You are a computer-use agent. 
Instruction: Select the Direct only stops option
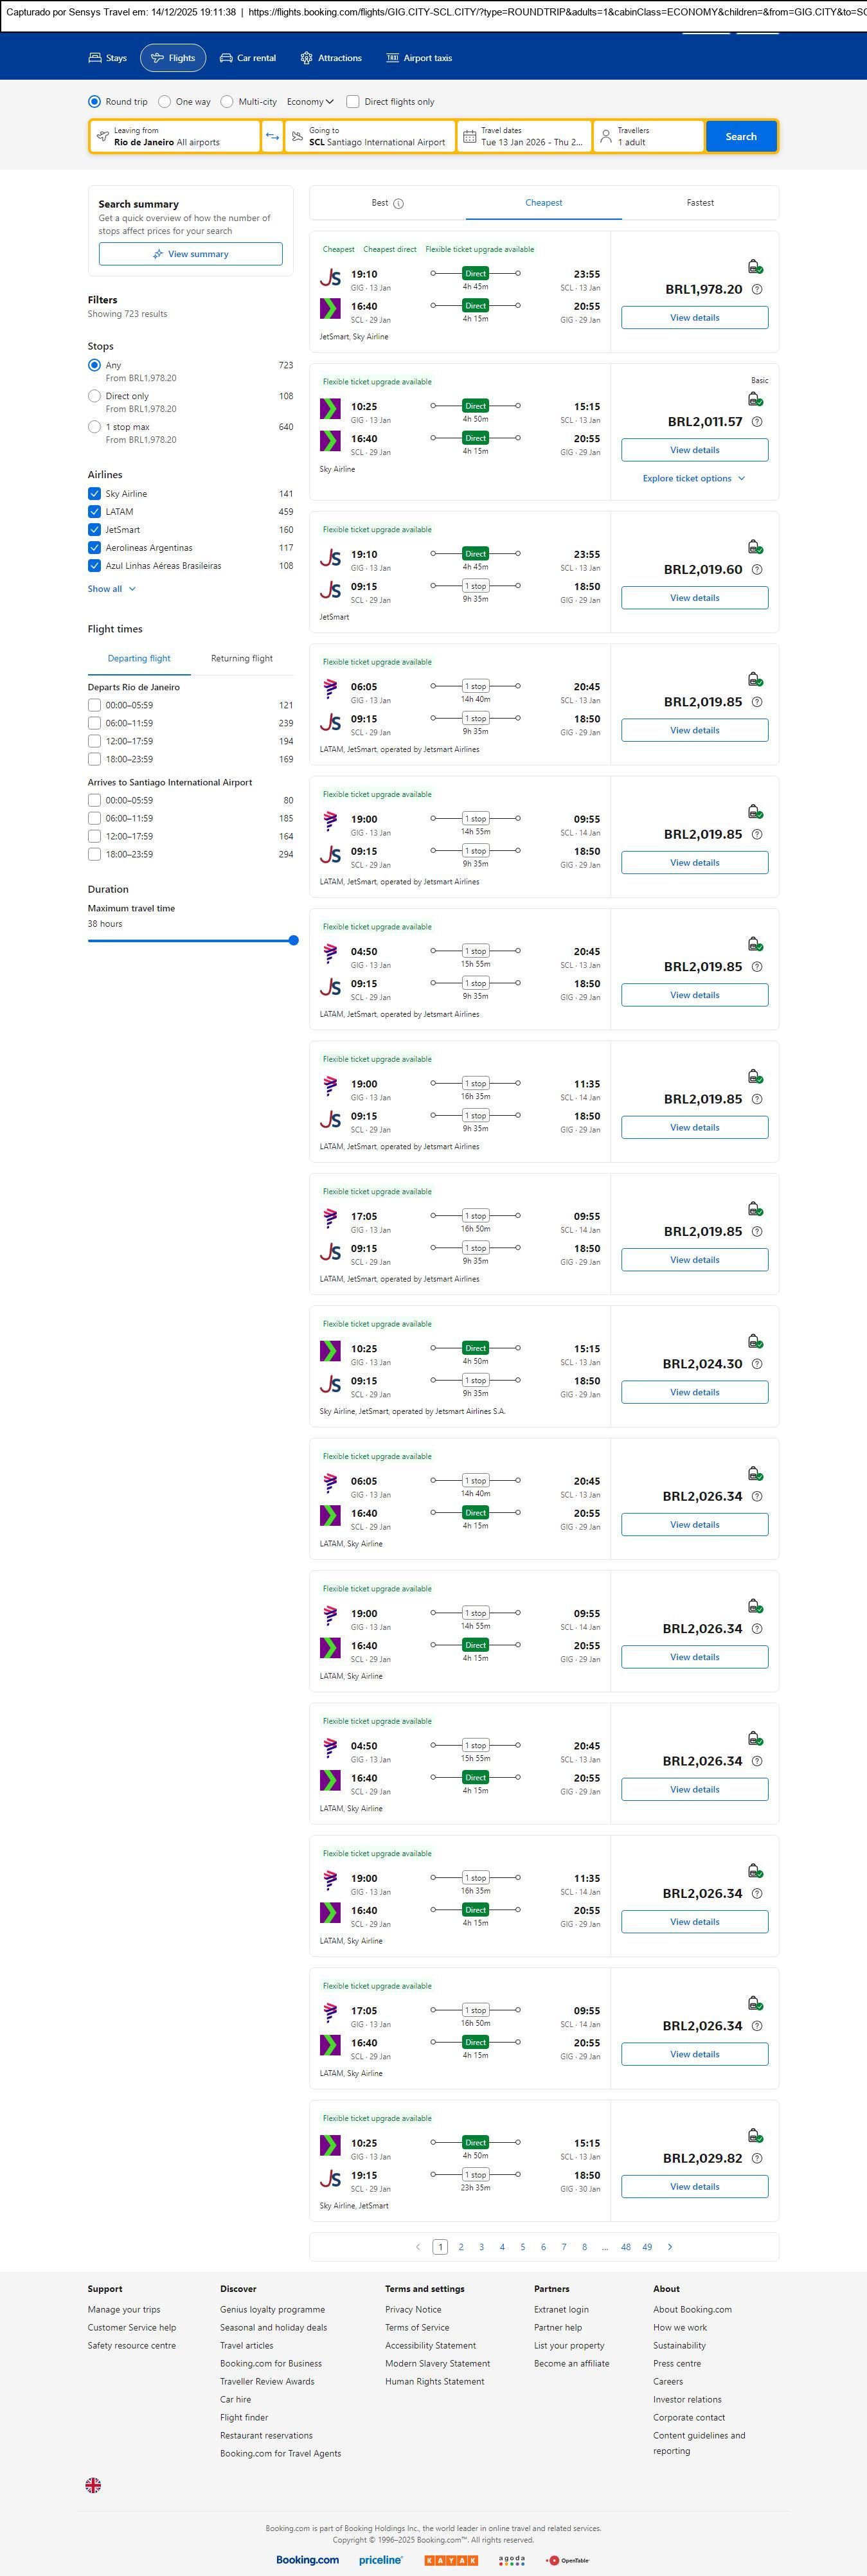click(x=94, y=397)
